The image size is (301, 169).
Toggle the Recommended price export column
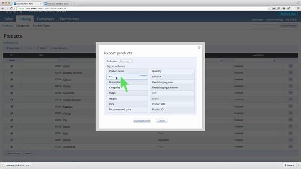coord(127,109)
